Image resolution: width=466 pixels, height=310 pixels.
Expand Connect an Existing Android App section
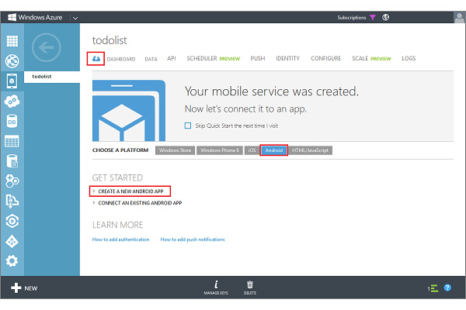(137, 203)
